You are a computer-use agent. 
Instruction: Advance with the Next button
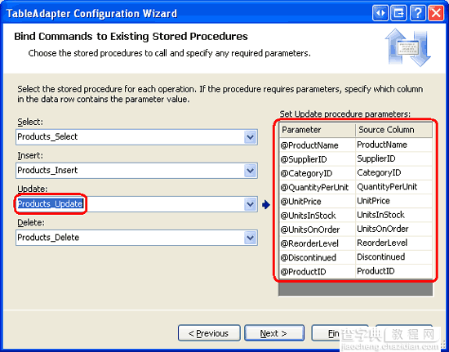274,333
